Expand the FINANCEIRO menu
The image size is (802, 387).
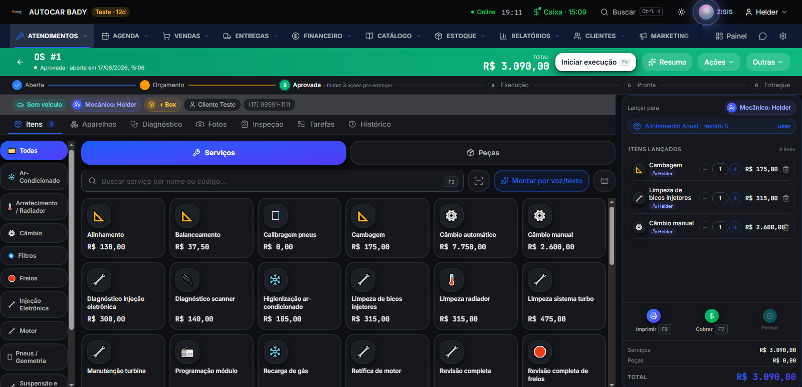click(x=322, y=36)
